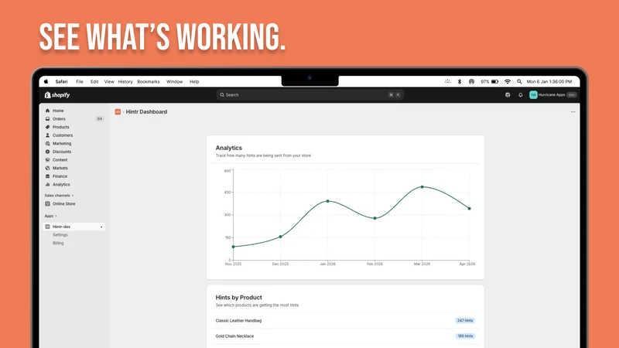Viewport: 619px width, 348px height.
Task: Click the Dec 2025 chart data point
Action: coord(281,237)
